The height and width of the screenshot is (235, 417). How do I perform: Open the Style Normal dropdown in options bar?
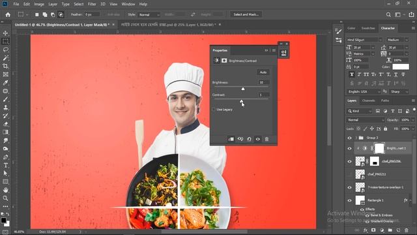click(149, 14)
